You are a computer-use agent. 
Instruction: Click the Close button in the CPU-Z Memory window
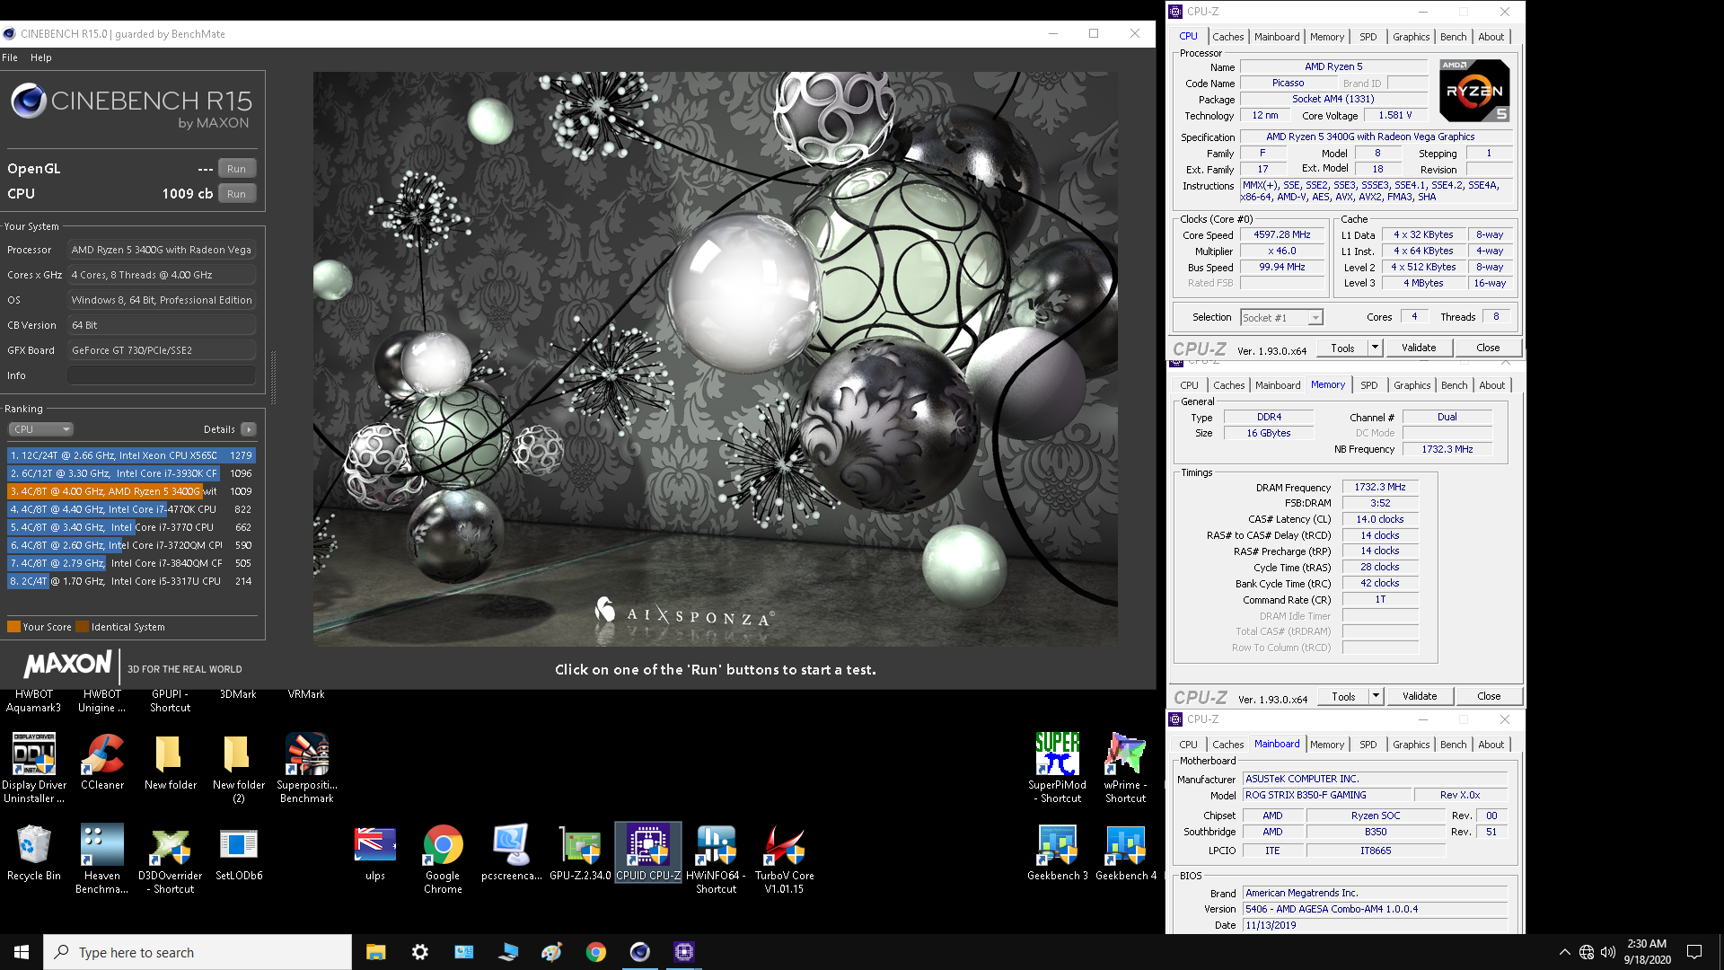coord(1489,696)
